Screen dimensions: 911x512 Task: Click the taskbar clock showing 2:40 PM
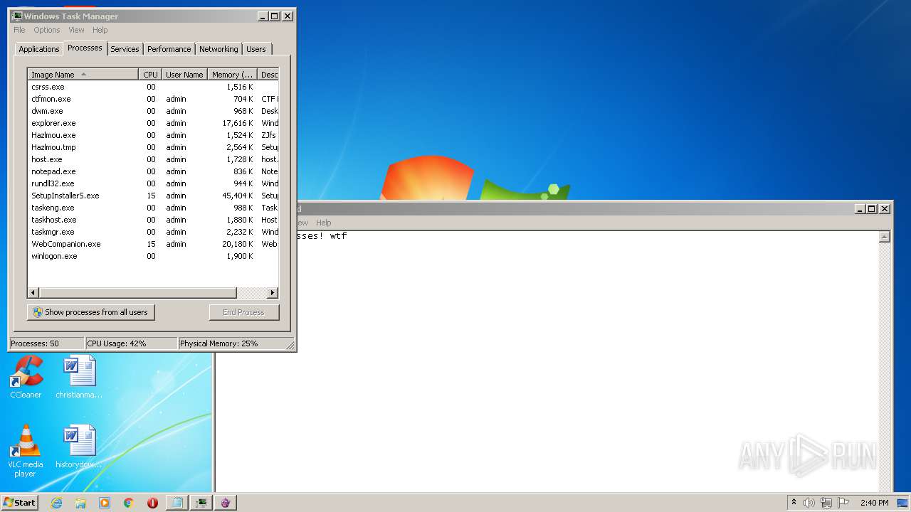coord(874,503)
